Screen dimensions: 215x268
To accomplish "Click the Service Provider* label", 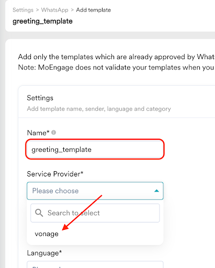I will click(x=55, y=174).
